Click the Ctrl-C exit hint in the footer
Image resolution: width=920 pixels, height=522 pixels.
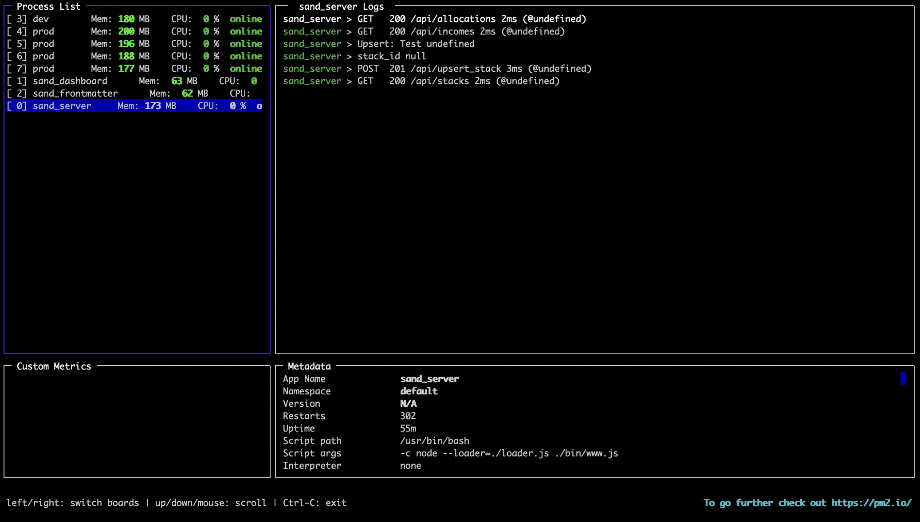click(x=315, y=503)
